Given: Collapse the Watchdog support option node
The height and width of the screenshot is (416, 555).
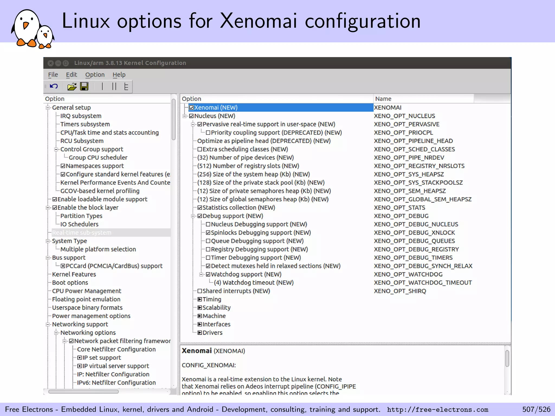Looking at the screenshot, I should tap(201, 274).
